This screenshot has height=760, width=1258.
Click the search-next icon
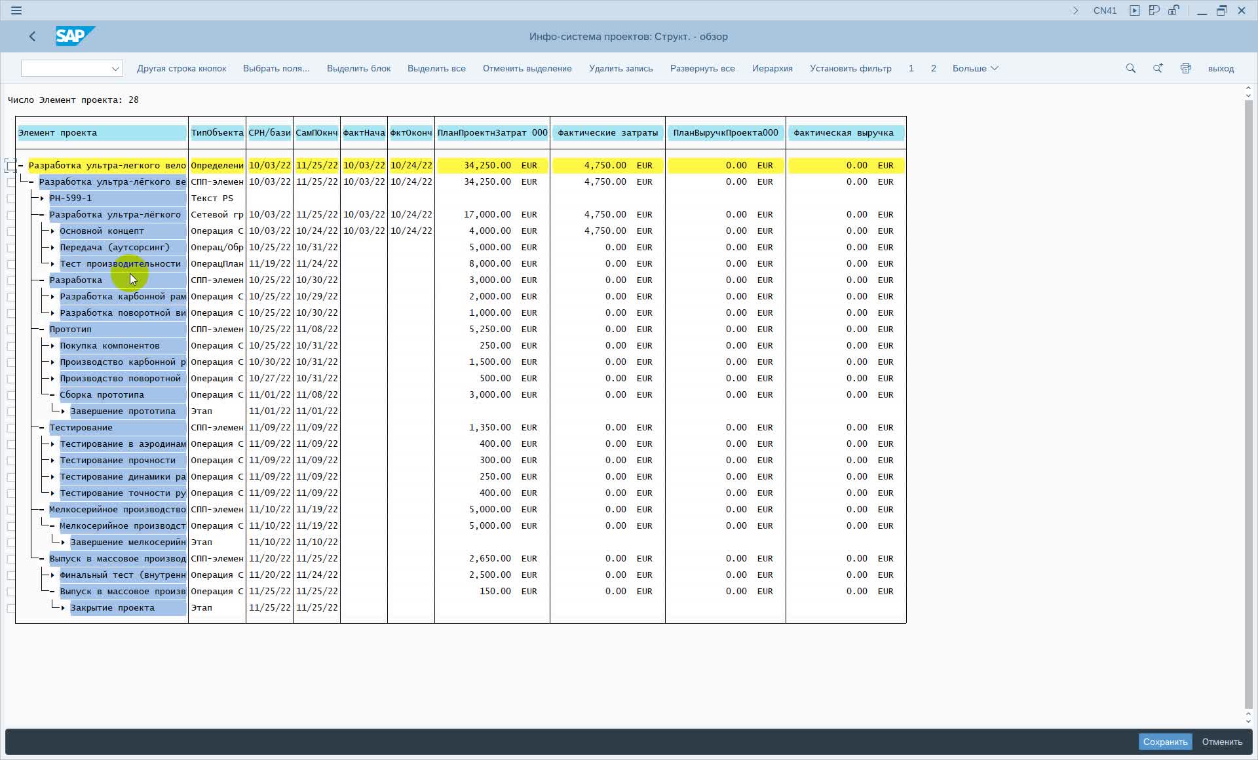point(1158,68)
